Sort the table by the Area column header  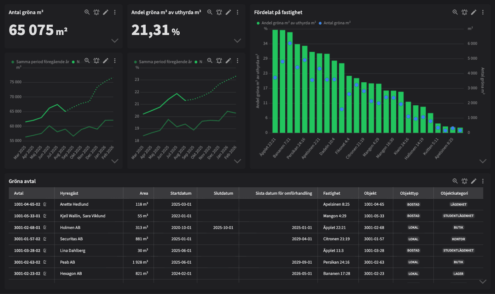tap(144, 193)
